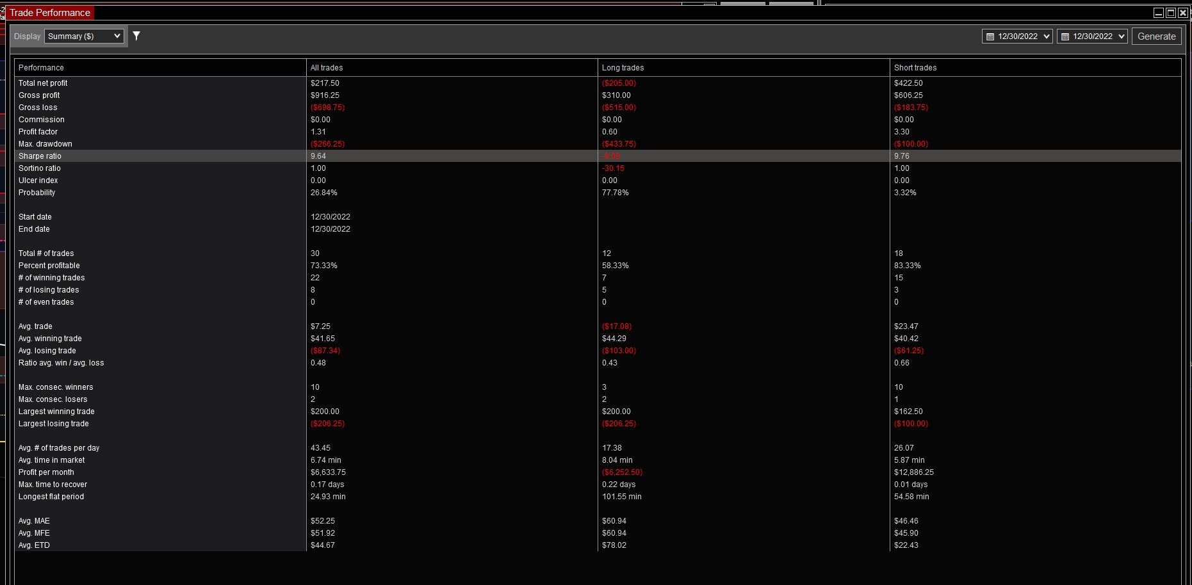Select the Avg. winning trade row label
The image size is (1192, 585).
tap(50, 339)
